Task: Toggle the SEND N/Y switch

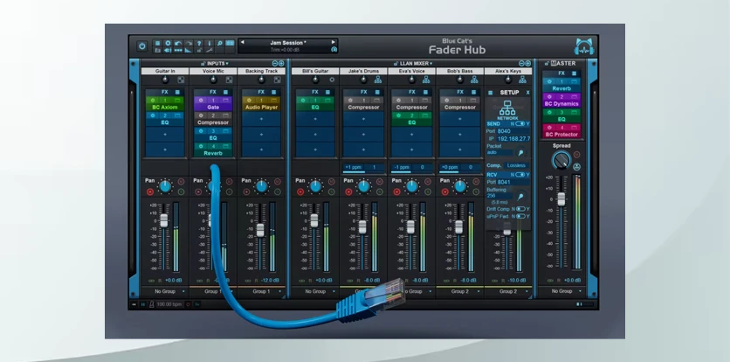Action: tap(520, 123)
